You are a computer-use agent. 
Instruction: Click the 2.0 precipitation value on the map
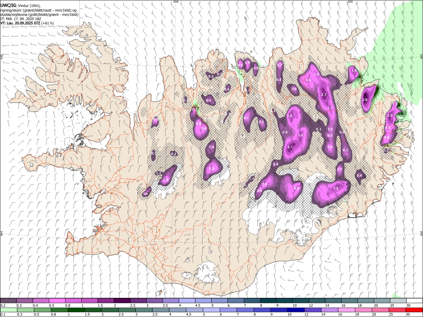(x=390, y=115)
